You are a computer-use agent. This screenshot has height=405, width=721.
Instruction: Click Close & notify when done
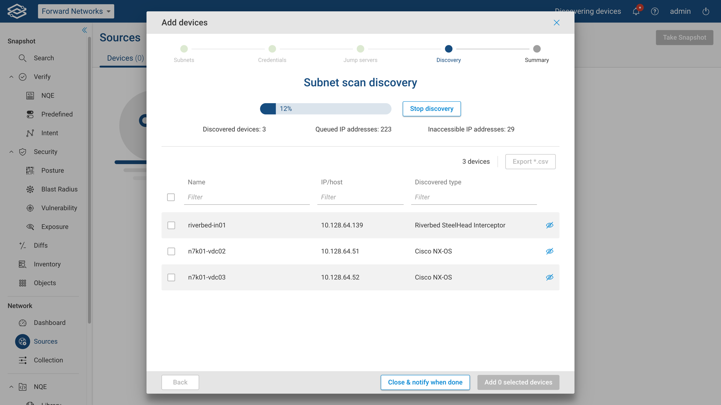coord(425,382)
